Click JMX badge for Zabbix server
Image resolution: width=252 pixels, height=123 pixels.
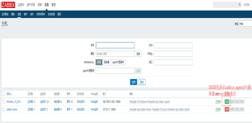pos(238,110)
